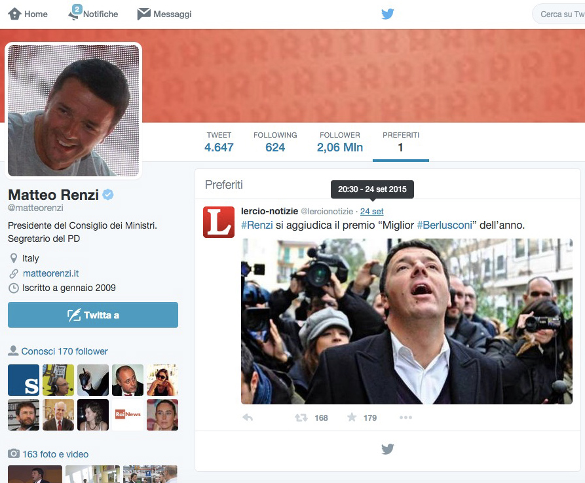Open the matteorenzi.it website link
The width and height of the screenshot is (585, 483).
click(50, 273)
